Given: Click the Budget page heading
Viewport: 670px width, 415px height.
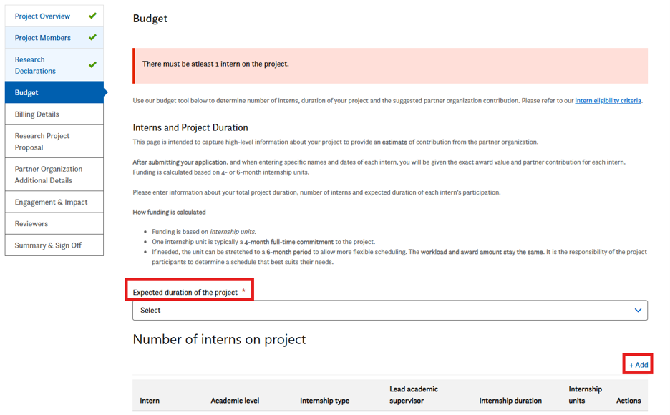Looking at the screenshot, I should click(150, 19).
